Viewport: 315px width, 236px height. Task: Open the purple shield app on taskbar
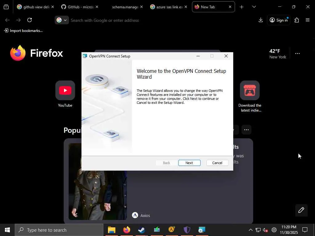(x=187, y=230)
